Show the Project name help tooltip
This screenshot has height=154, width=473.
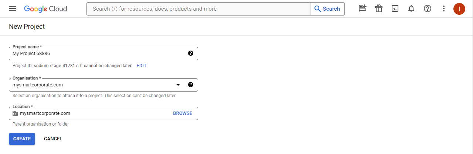[x=191, y=53]
